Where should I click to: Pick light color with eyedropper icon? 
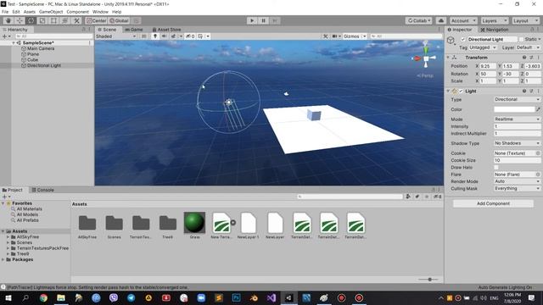pyautogui.click(x=538, y=109)
